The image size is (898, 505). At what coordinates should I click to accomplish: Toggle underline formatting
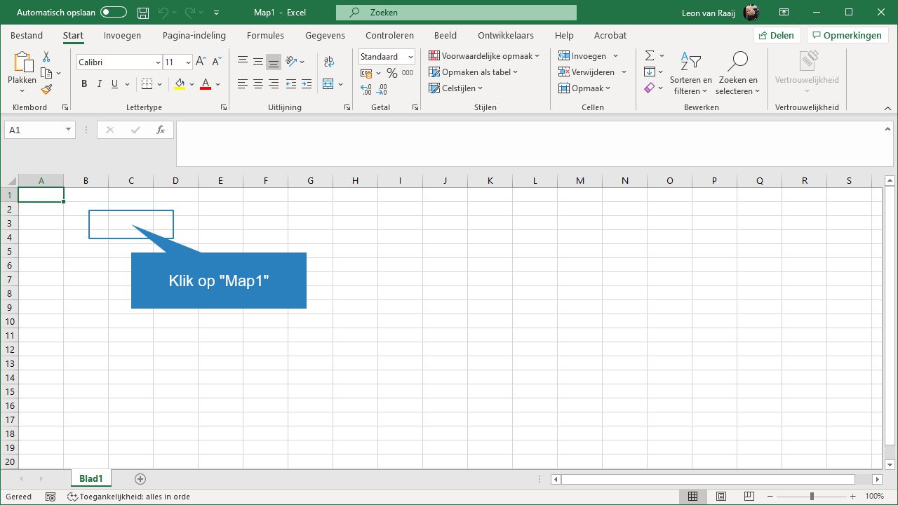coord(114,83)
